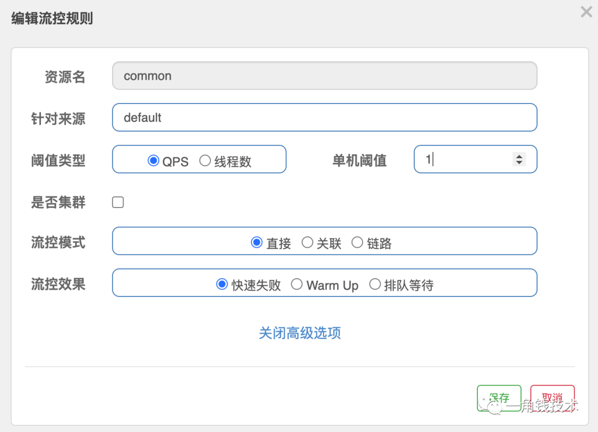Image resolution: width=598 pixels, height=432 pixels.
Task: Choose the Warm Up flow effect
Action: [297, 284]
